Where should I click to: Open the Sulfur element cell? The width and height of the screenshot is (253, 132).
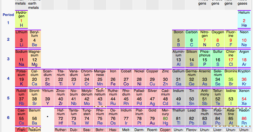pyautogui.click(x=218, y=58)
